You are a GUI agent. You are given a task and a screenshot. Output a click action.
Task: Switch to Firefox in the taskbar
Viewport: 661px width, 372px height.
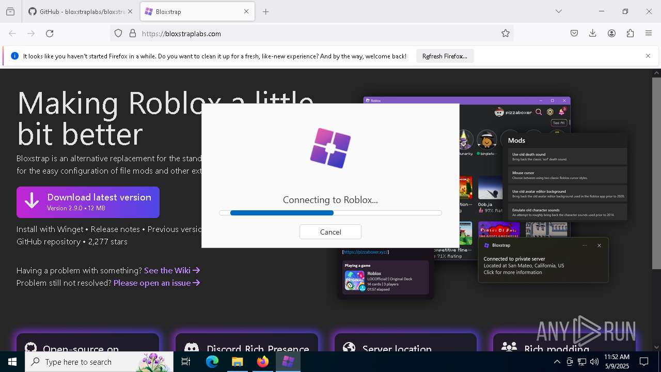click(x=263, y=362)
